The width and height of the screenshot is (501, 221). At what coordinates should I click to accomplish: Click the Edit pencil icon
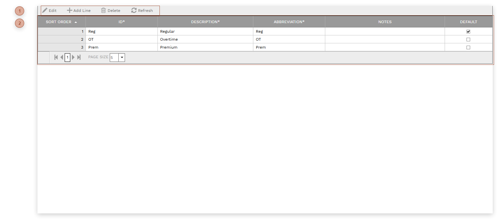(45, 11)
